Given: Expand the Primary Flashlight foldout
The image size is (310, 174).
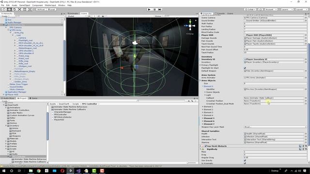Looking at the screenshot, I should 200,65.
